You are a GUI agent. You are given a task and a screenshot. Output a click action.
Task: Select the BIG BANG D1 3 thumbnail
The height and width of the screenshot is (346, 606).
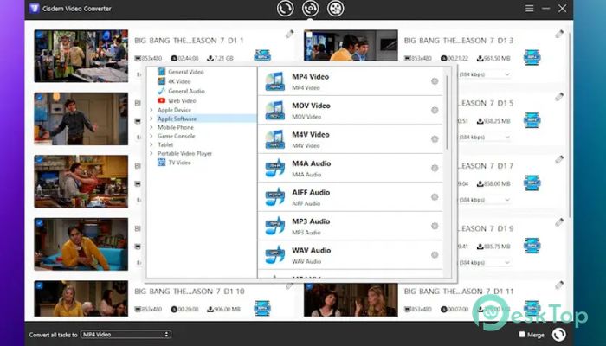point(351,45)
